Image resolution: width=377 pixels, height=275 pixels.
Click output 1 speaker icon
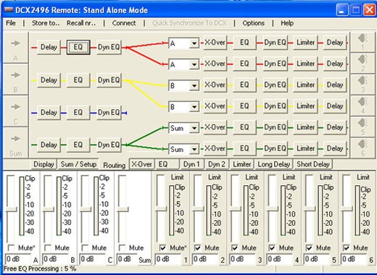[x=362, y=38]
